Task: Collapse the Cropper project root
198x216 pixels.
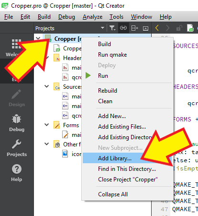Action: point(38,38)
